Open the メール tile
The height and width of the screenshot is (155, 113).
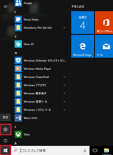click(x=104, y=46)
